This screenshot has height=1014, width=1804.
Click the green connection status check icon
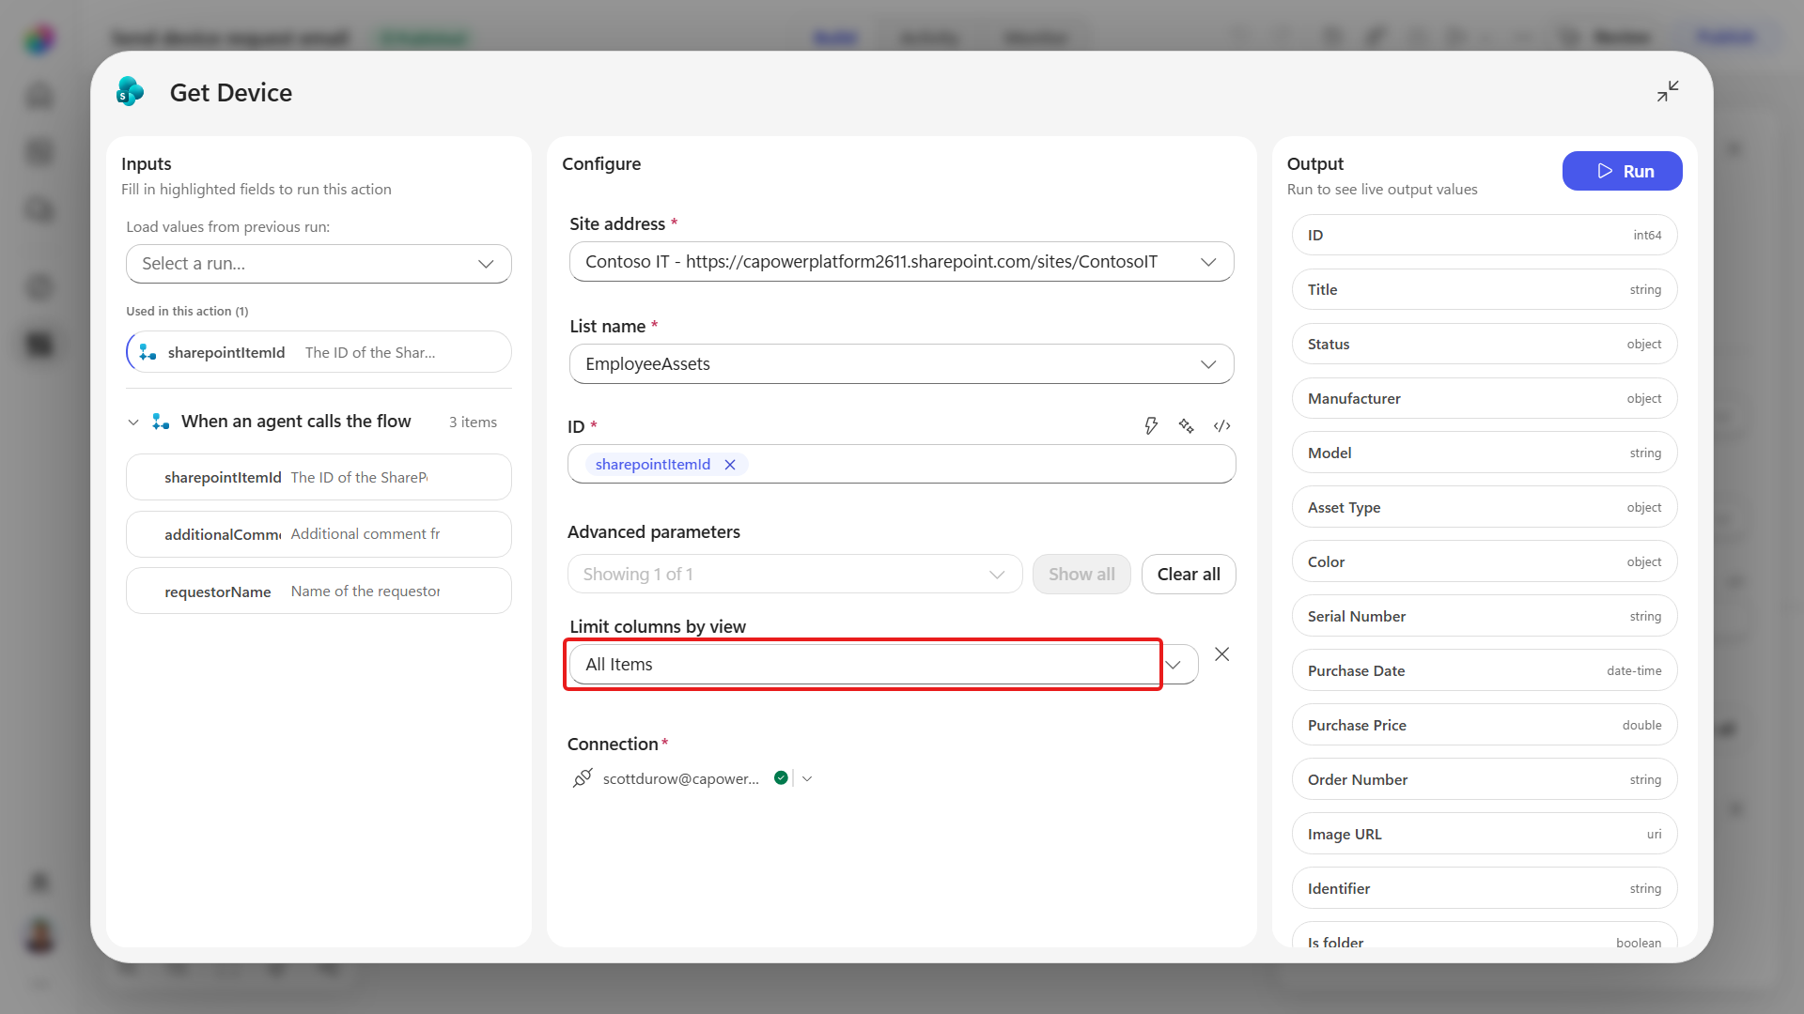click(781, 777)
